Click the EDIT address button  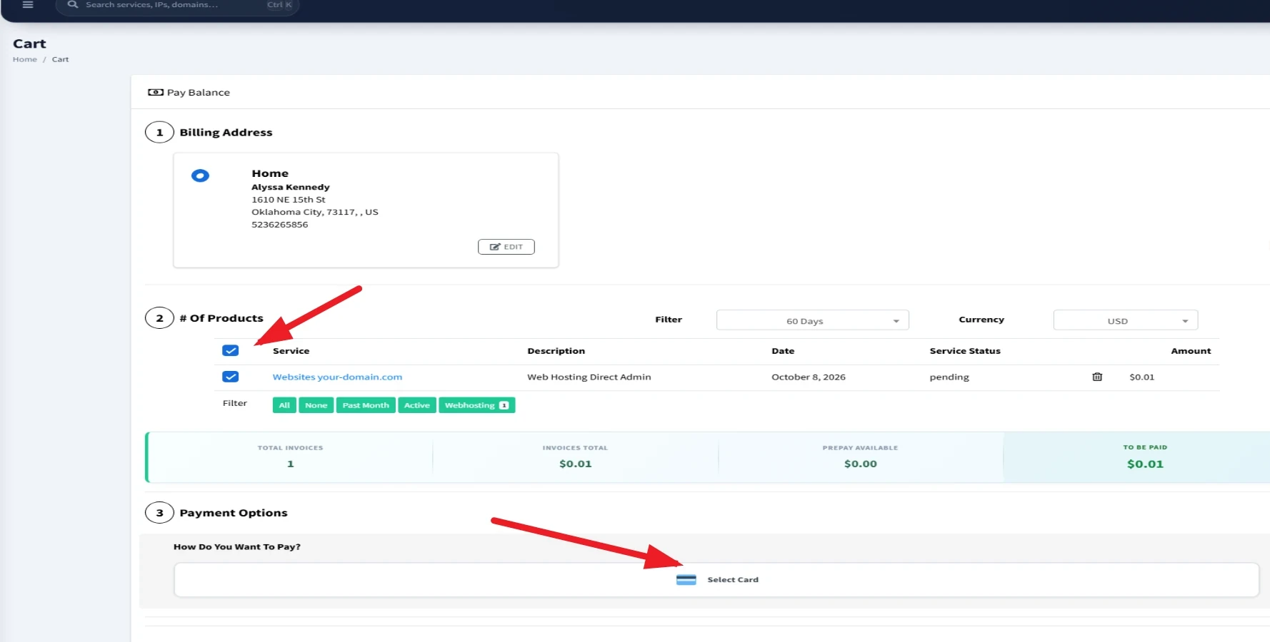[x=506, y=247]
